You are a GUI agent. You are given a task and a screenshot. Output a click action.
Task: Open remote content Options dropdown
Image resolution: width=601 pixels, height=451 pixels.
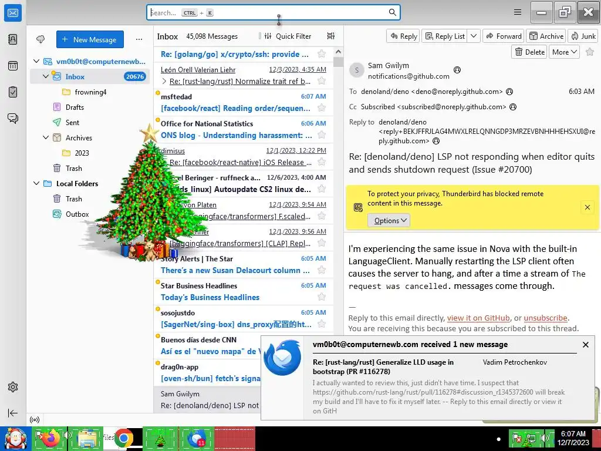[x=389, y=221]
